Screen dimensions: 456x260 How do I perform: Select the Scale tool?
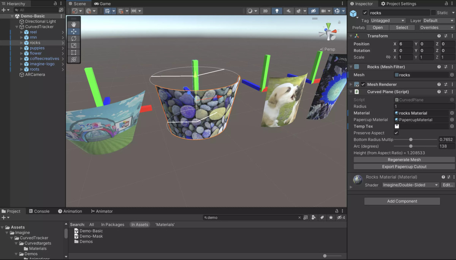point(73,45)
